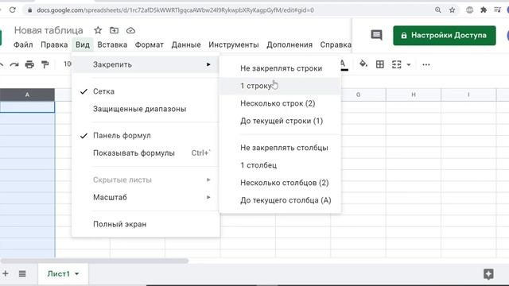Select column G header
The height and width of the screenshot is (286, 509).
pos(359,95)
